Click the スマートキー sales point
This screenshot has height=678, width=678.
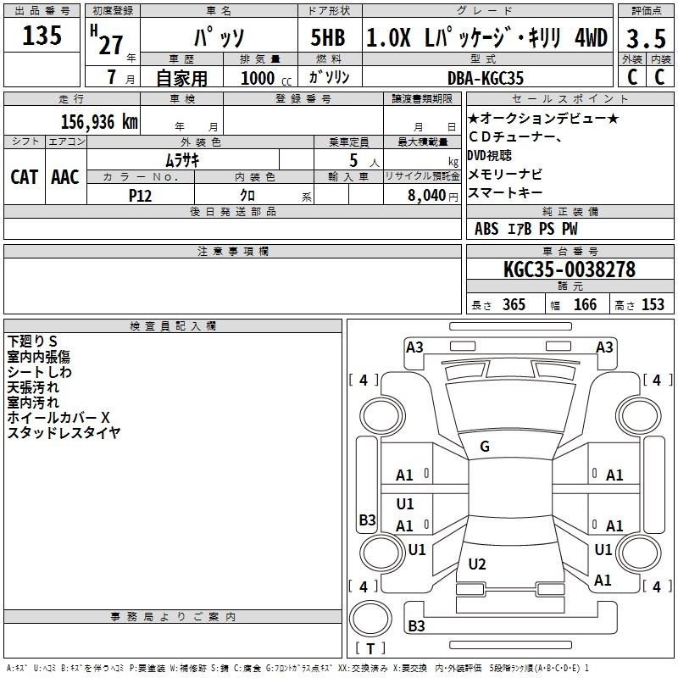tap(504, 192)
